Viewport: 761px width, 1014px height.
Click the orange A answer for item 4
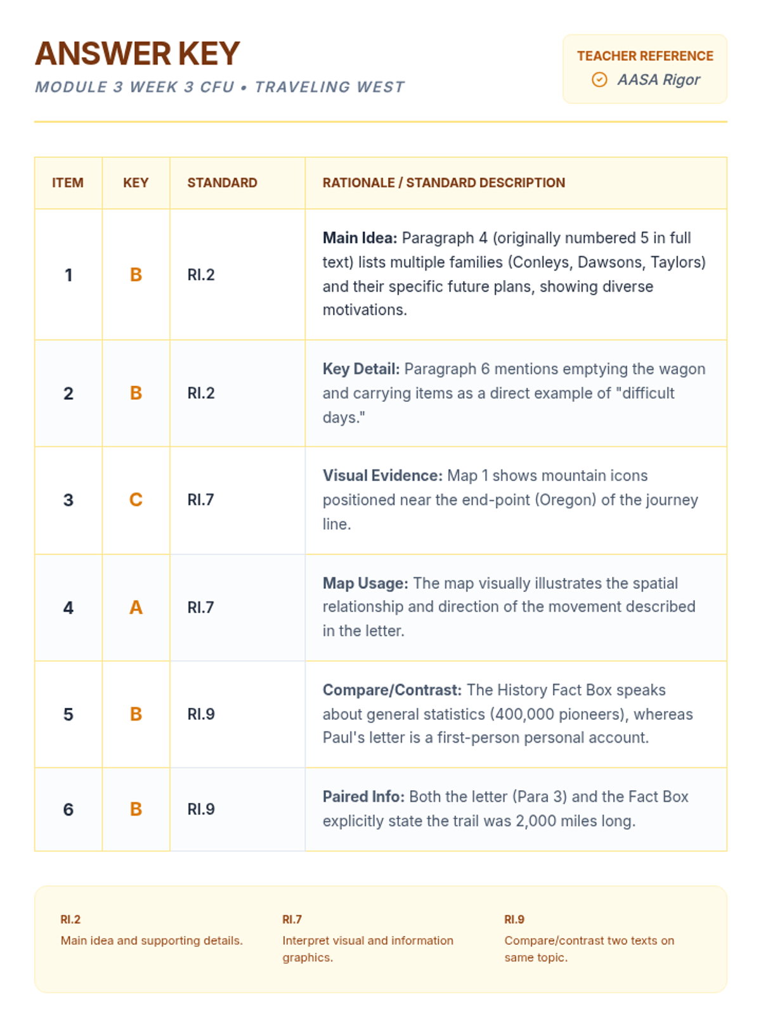click(136, 608)
